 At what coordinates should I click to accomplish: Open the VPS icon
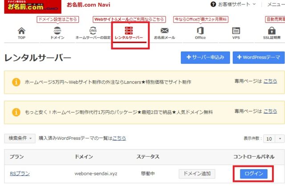coord(236,31)
